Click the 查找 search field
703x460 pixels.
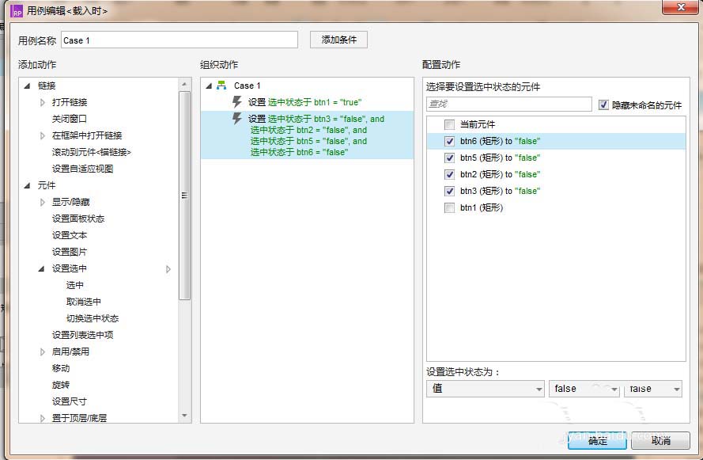[509, 105]
